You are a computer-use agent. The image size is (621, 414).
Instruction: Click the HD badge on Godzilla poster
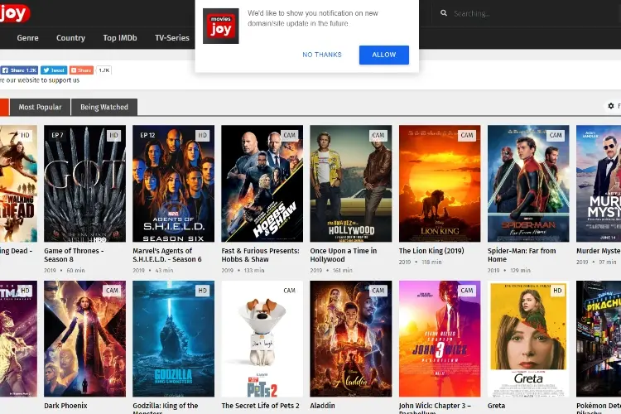coord(202,291)
